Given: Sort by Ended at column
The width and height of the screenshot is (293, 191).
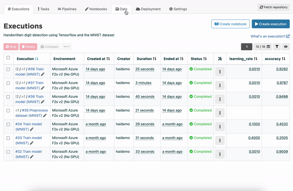Looking at the screenshot, I should pos(173,59).
